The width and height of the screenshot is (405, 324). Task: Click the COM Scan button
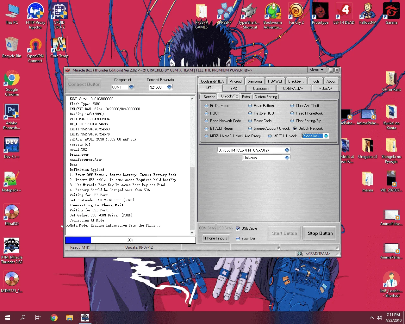207,228
